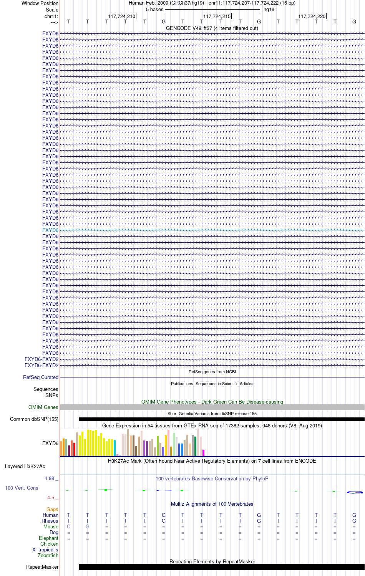365x576 pixels.
Task: Open 100 vertebrates Basewise Conservation by PhyloP title
Action: pos(212,478)
